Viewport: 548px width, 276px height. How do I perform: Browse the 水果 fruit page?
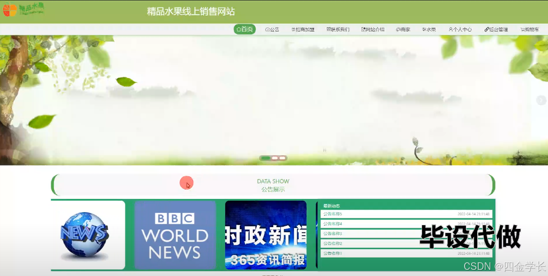coord(429,30)
